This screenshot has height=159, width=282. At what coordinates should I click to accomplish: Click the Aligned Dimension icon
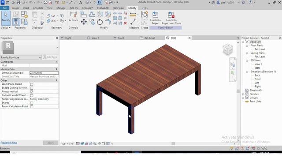click(133, 15)
